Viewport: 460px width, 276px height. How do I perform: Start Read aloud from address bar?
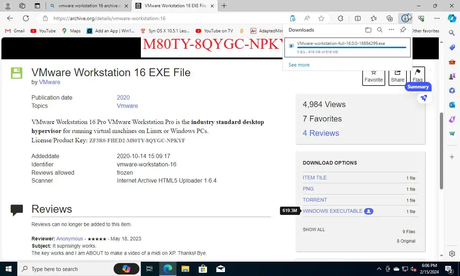(x=307, y=18)
